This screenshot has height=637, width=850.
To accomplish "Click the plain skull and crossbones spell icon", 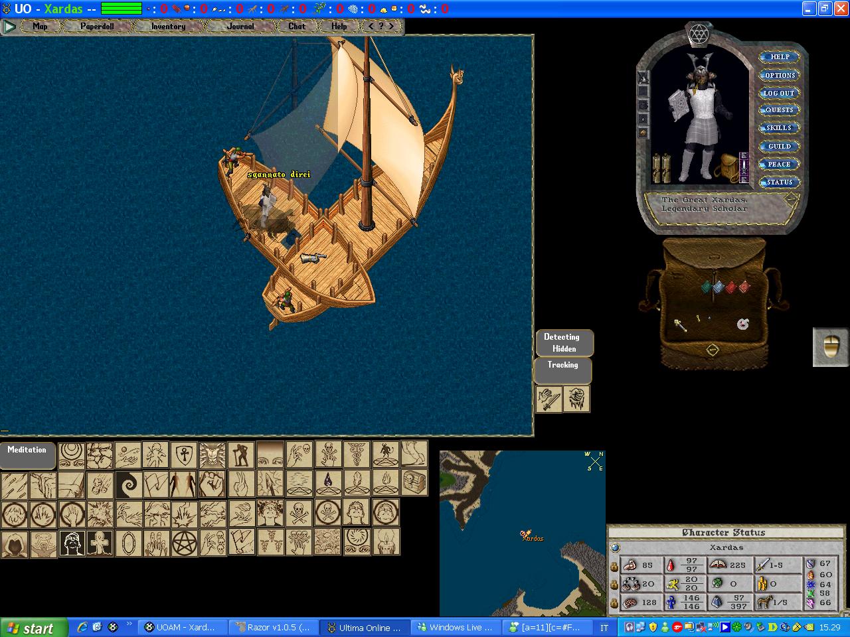I will click(x=299, y=514).
